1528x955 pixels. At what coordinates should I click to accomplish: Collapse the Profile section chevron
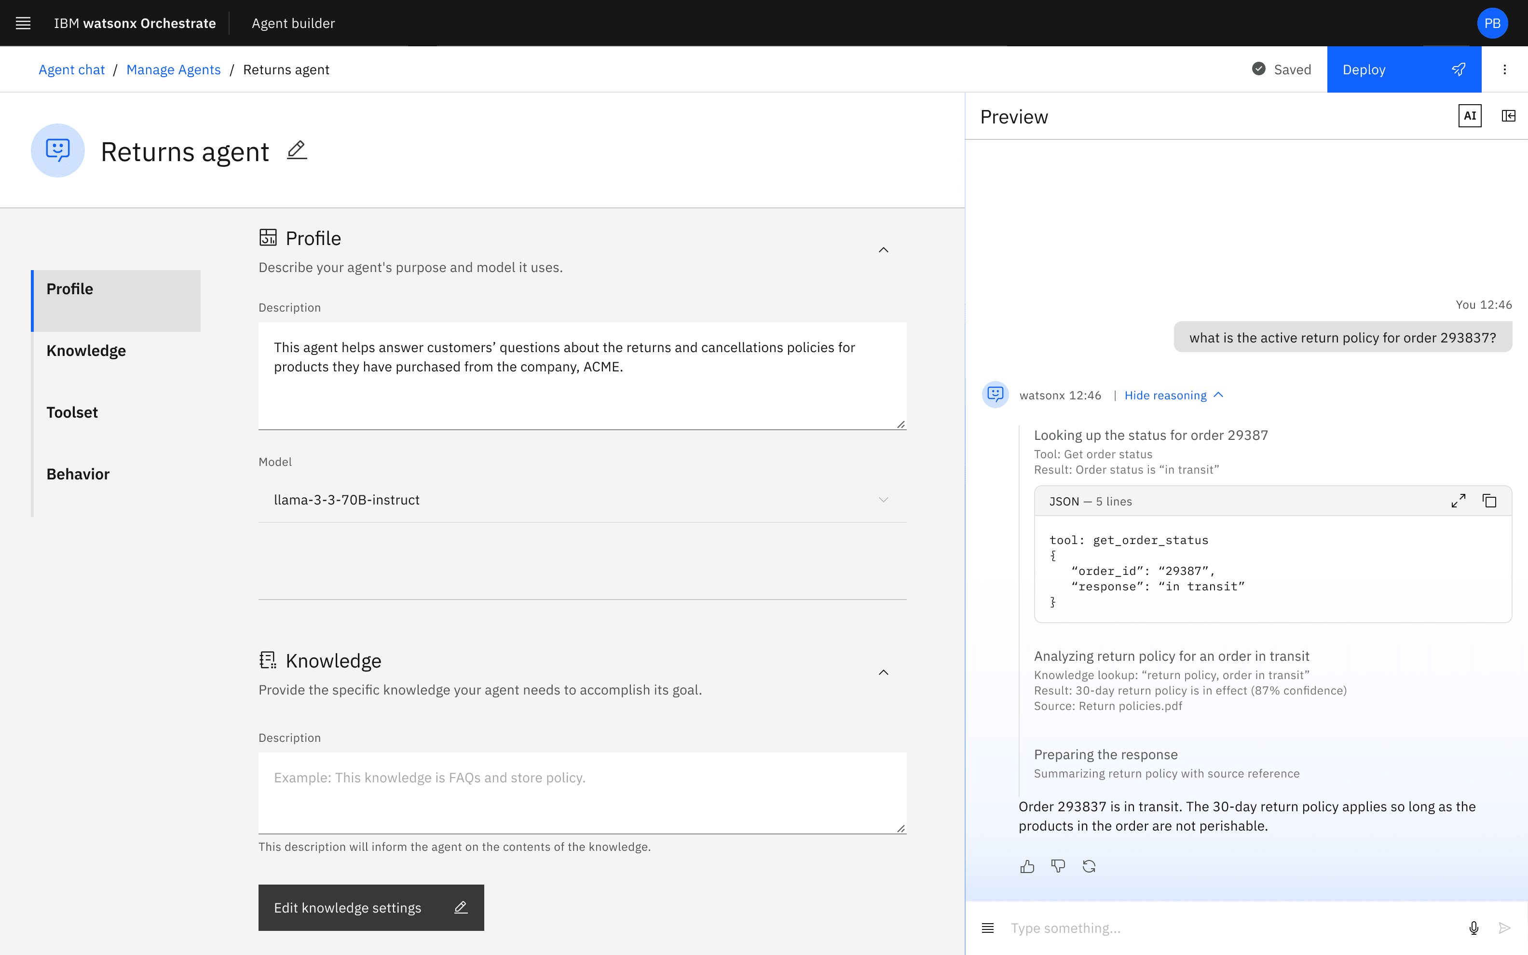(883, 250)
